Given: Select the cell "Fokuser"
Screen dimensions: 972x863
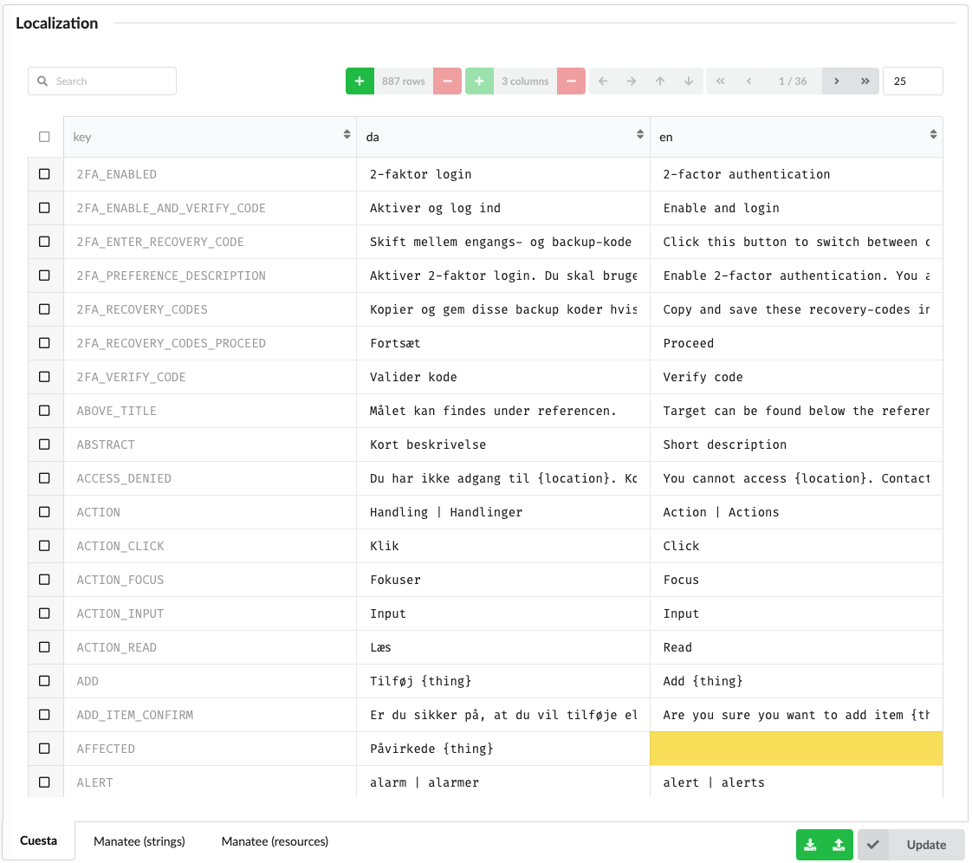Looking at the screenshot, I should [503, 580].
